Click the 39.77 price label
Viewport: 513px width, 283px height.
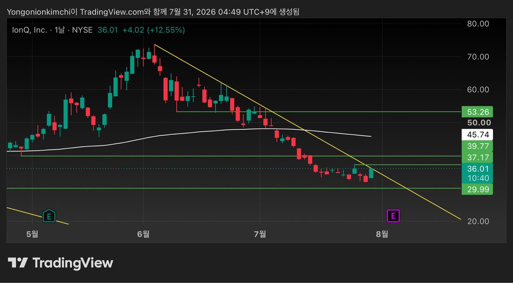478,146
